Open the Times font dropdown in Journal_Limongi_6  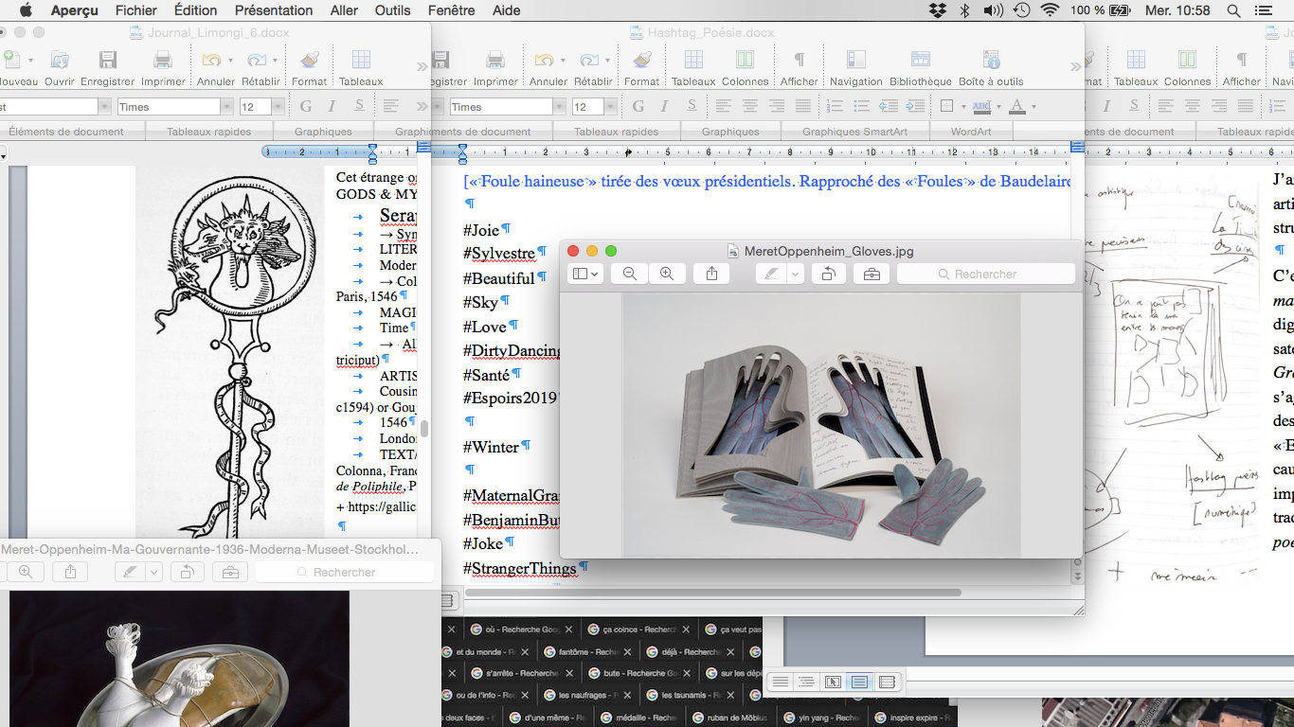point(226,107)
